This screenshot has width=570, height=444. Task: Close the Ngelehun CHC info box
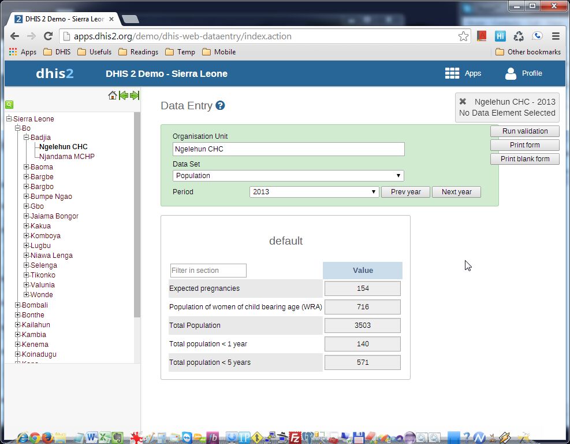(463, 101)
